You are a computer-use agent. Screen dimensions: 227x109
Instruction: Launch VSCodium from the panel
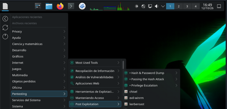point(82,6)
